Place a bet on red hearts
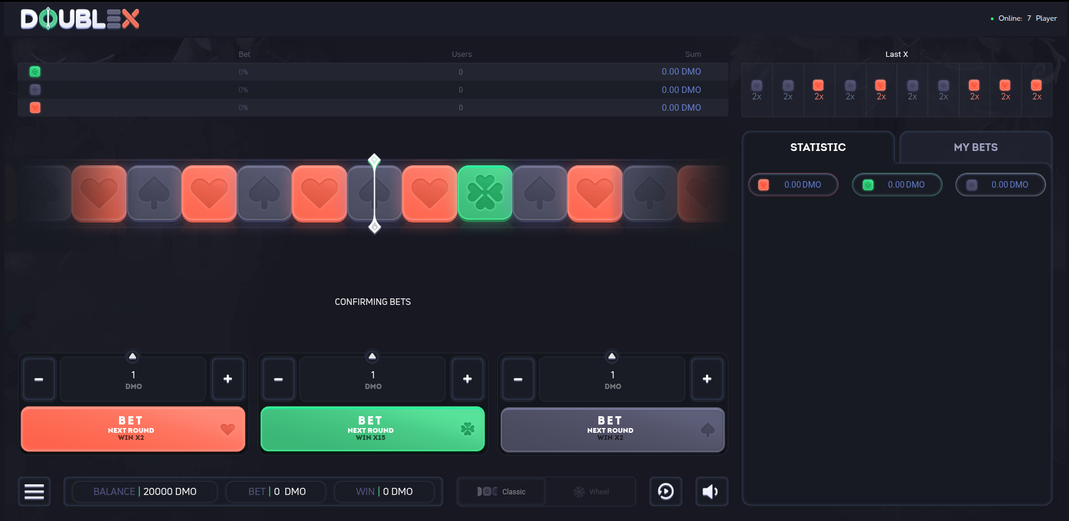The image size is (1069, 521). [x=133, y=429]
